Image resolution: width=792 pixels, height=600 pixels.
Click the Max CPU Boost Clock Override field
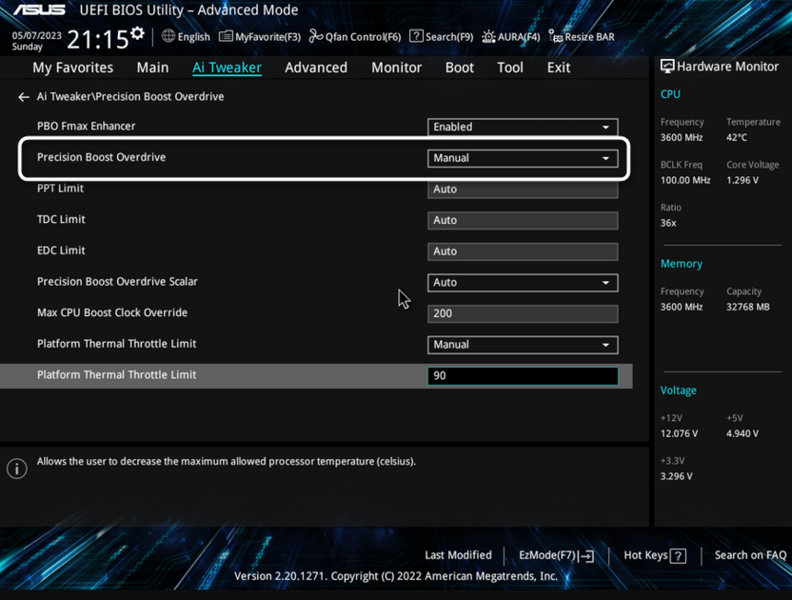pyautogui.click(x=523, y=313)
